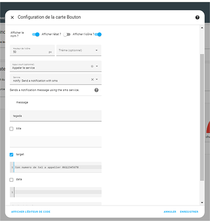Click Afficher l'éditeur de code

(x=31, y=212)
